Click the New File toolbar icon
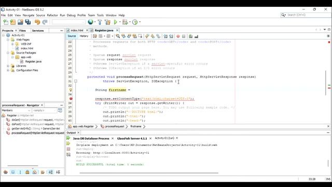The image size is (332, 187). tap(6, 22)
